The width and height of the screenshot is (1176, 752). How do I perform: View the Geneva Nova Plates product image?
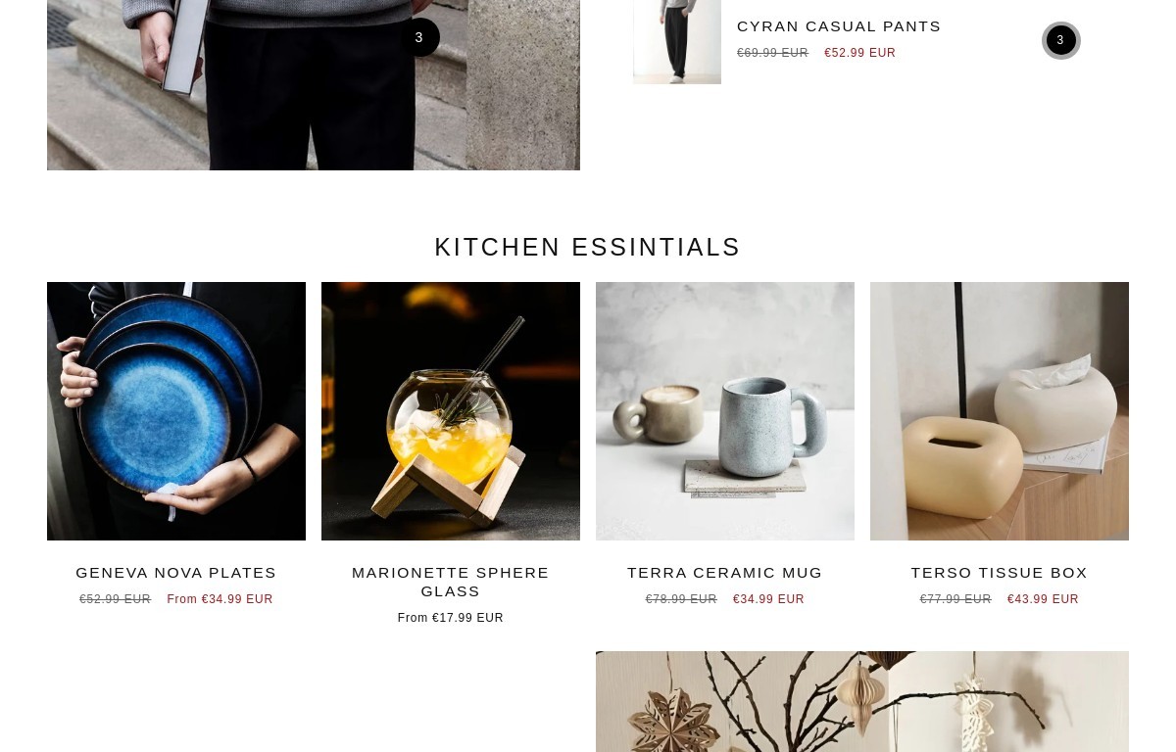176,411
